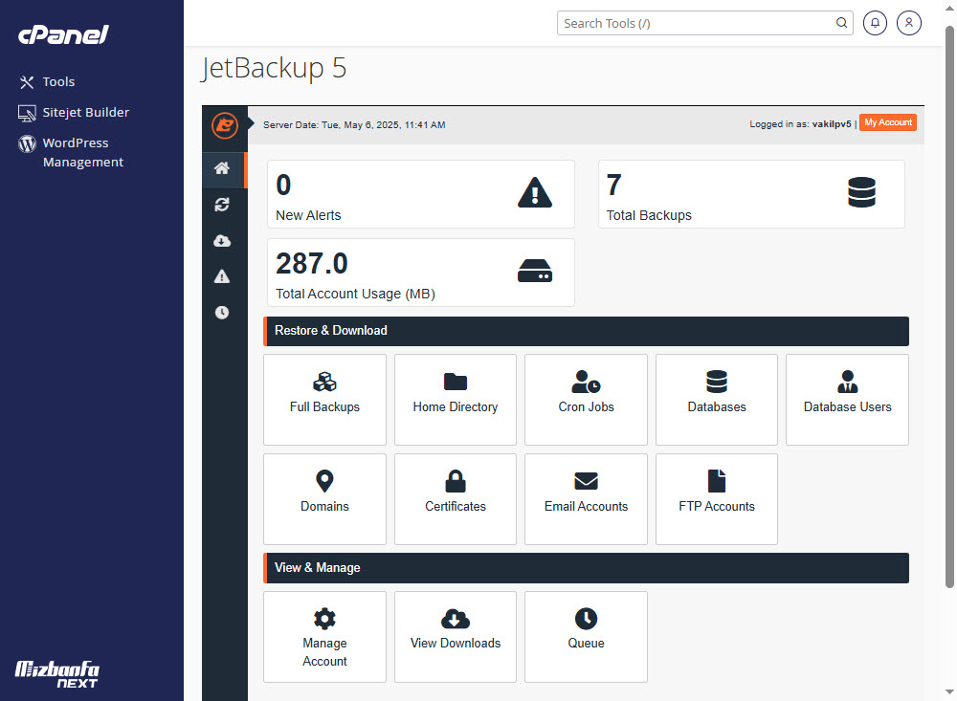Image resolution: width=957 pixels, height=701 pixels.
Task: Open the notifications bell icon
Action: 876,23
